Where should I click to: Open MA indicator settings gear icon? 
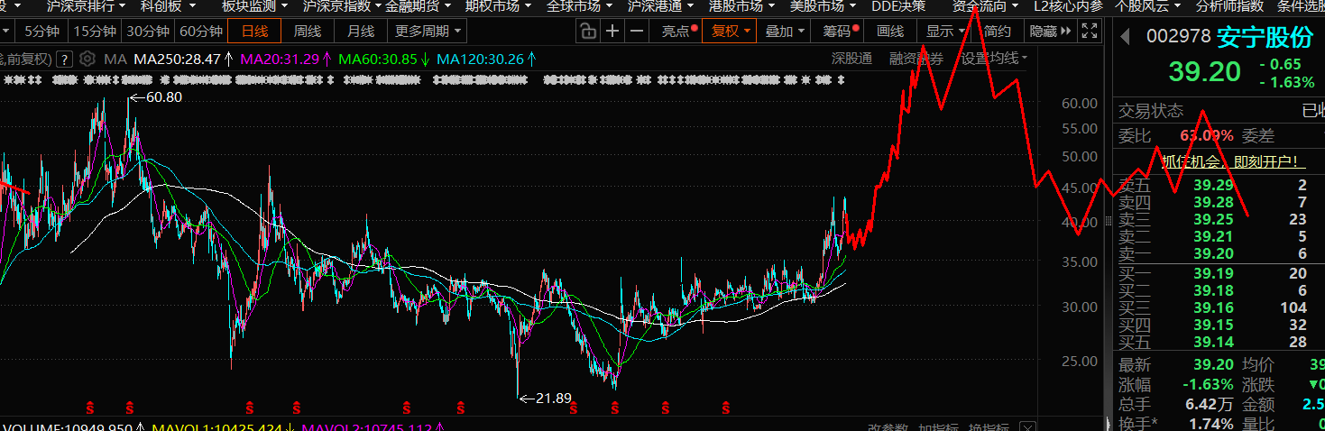click(87, 60)
